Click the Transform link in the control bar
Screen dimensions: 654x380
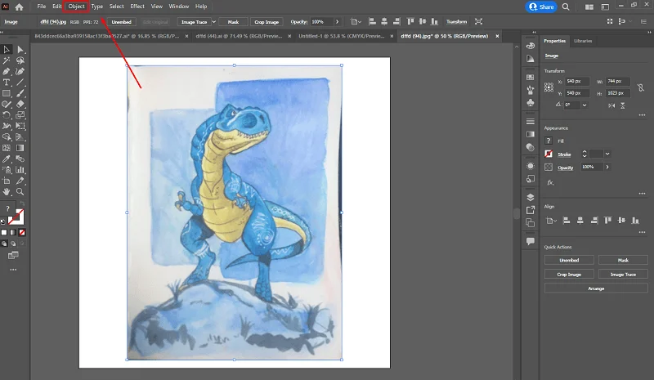(456, 22)
